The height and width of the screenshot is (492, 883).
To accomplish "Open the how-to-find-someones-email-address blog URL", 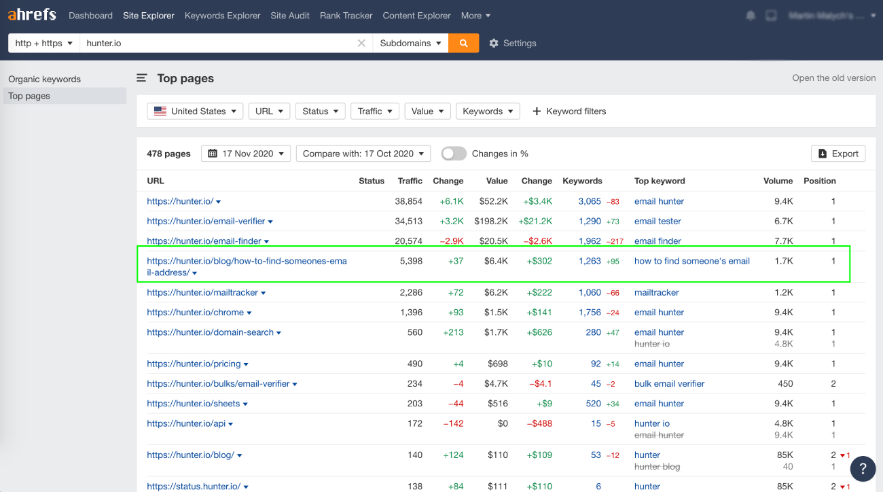I will click(247, 266).
